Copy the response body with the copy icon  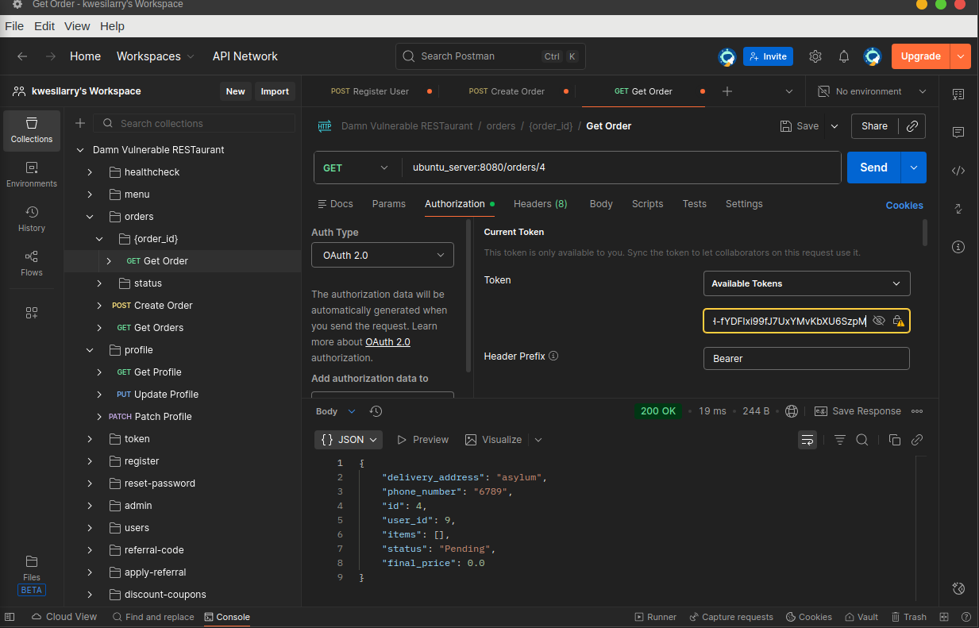click(x=895, y=440)
